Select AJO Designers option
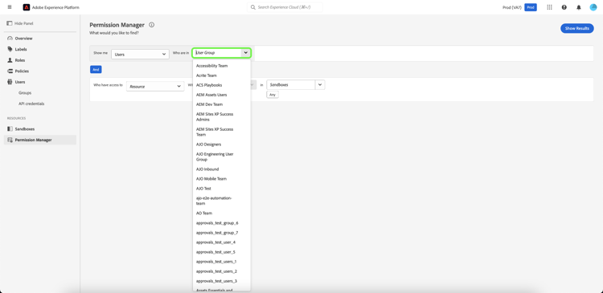The width and height of the screenshot is (603, 293). tap(222, 144)
